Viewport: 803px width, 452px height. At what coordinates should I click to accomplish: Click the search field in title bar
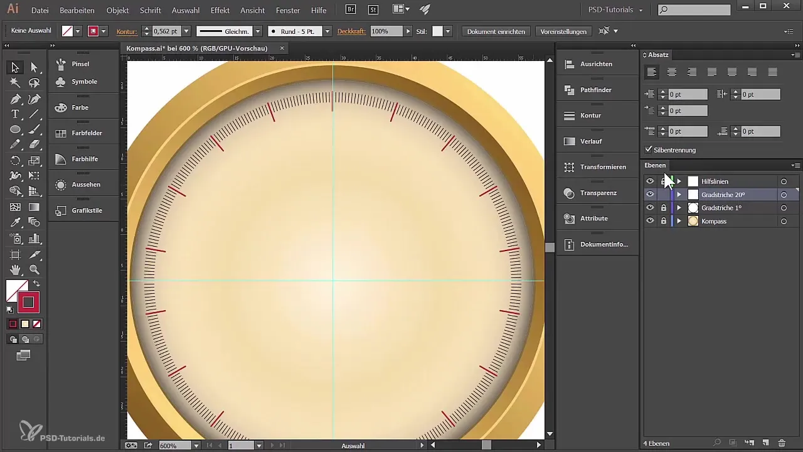point(694,9)
